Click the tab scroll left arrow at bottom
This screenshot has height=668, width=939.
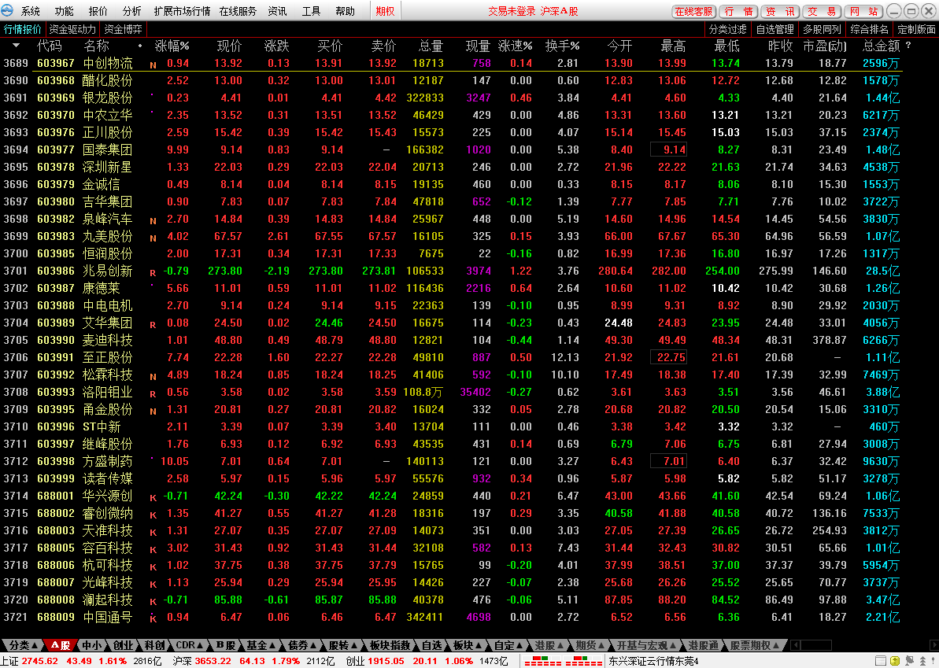795,645
